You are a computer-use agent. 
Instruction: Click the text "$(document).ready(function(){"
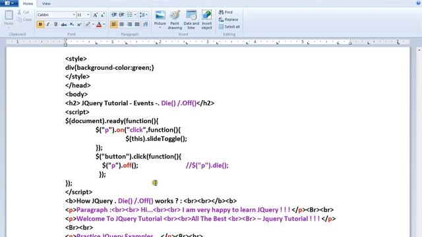click(x=112, y=121)
